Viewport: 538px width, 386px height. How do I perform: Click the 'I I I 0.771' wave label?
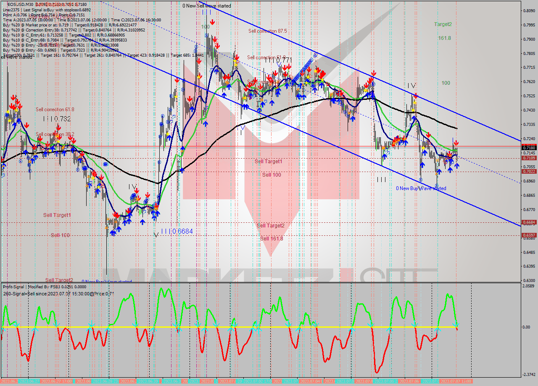pyautogui.click(x=278, y=60)
